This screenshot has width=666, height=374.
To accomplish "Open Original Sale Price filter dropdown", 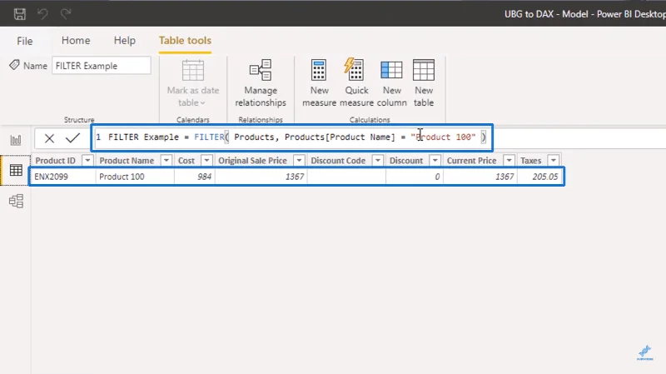I will coord(299,161).
